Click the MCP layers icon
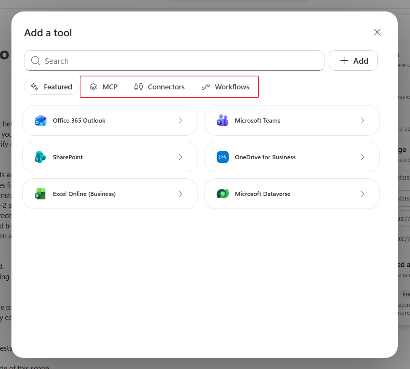410x369 pixels. click(x=93, y=87)
